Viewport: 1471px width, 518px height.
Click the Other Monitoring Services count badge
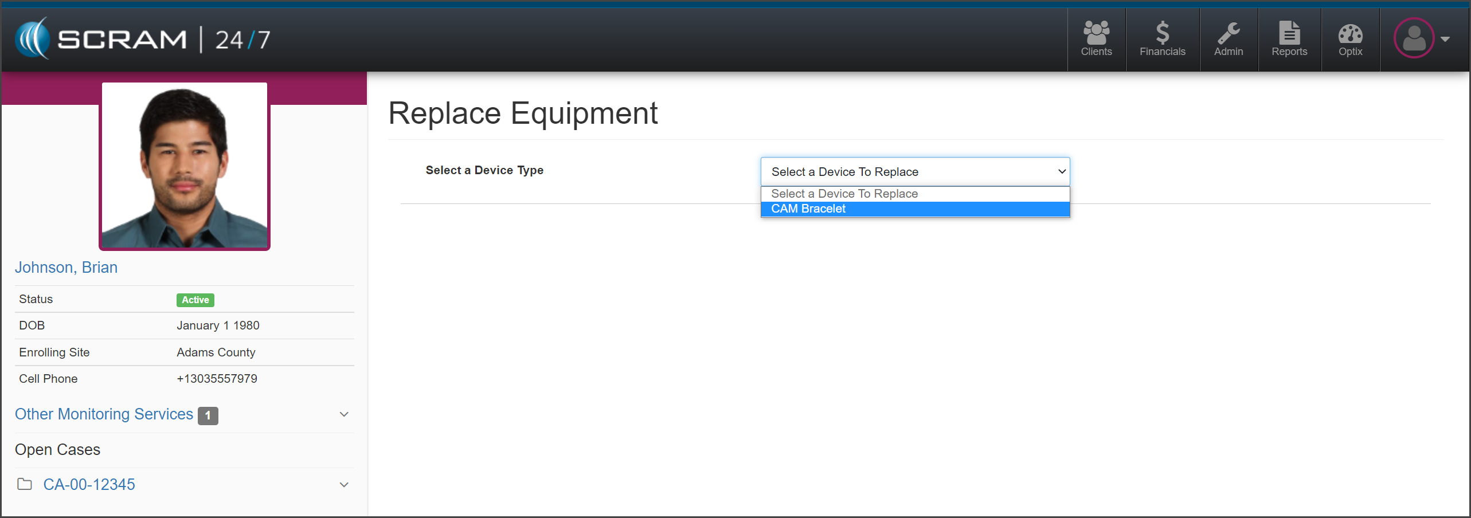click(208, 415)
